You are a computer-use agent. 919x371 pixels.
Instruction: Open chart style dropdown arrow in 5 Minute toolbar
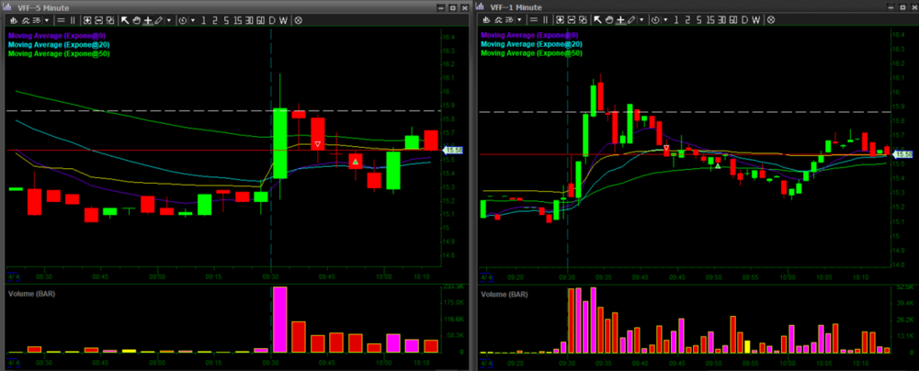pos(47,20)
